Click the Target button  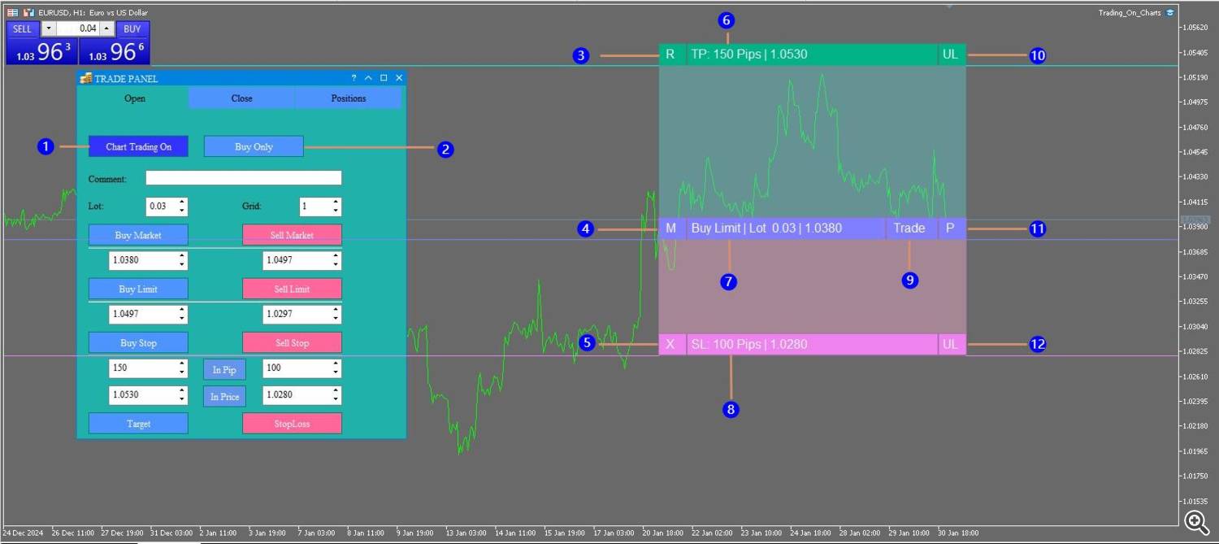coord(138,423)
